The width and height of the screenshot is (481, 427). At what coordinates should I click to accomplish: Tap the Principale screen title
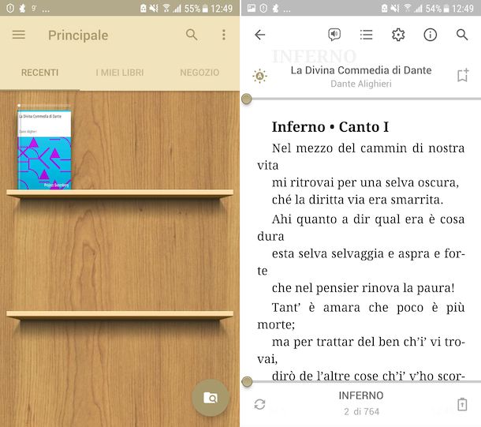coord(78,36)
